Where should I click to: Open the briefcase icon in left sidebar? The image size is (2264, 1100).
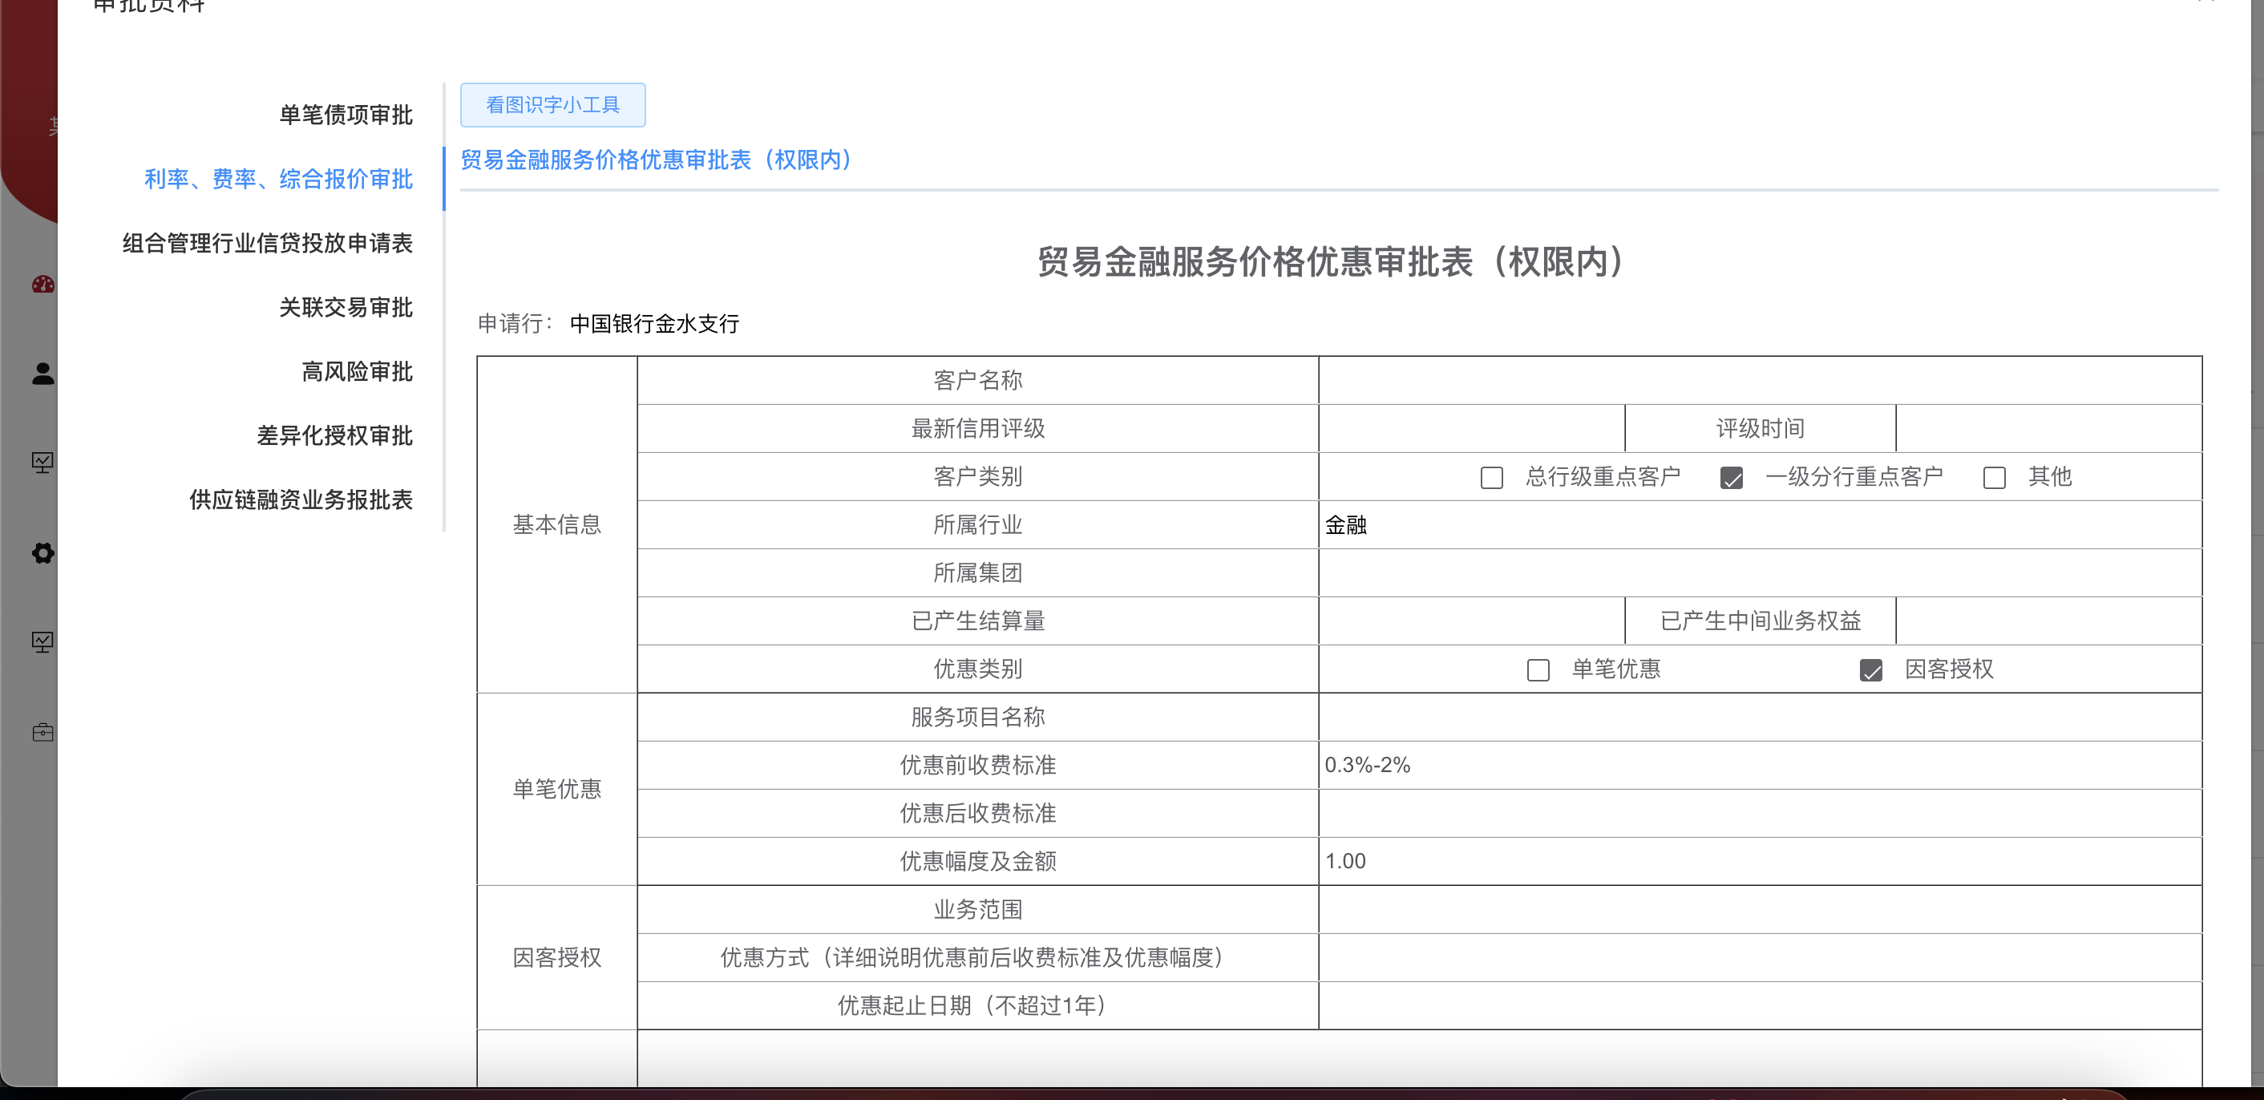pyautogui.click(x=43, y=732)
